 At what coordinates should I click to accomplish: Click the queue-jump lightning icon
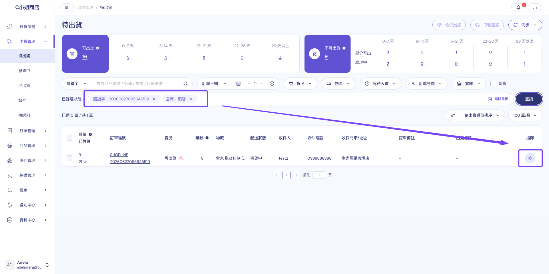coord(530,158)
